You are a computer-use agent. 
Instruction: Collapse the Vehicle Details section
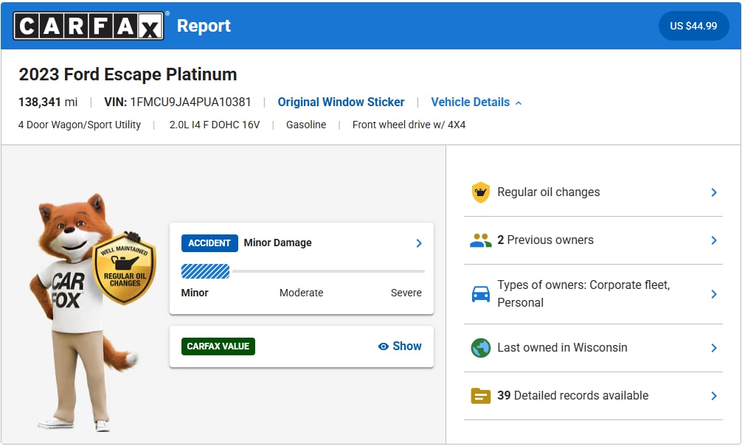pos(476,102)
